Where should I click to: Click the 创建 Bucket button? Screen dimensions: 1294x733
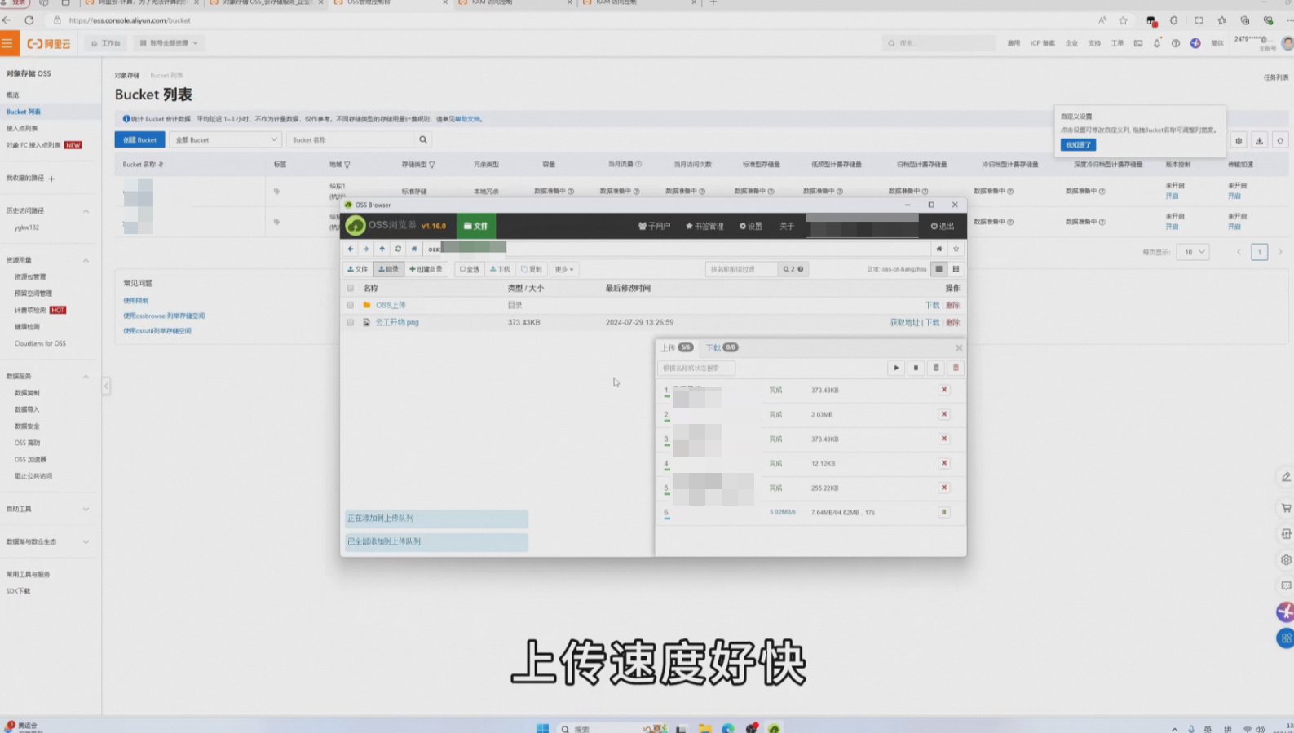[139, 139]
